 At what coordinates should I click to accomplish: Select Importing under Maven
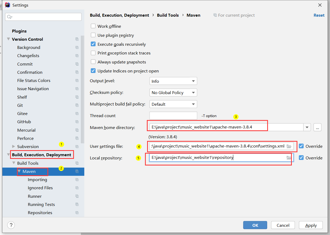[37, 180]
